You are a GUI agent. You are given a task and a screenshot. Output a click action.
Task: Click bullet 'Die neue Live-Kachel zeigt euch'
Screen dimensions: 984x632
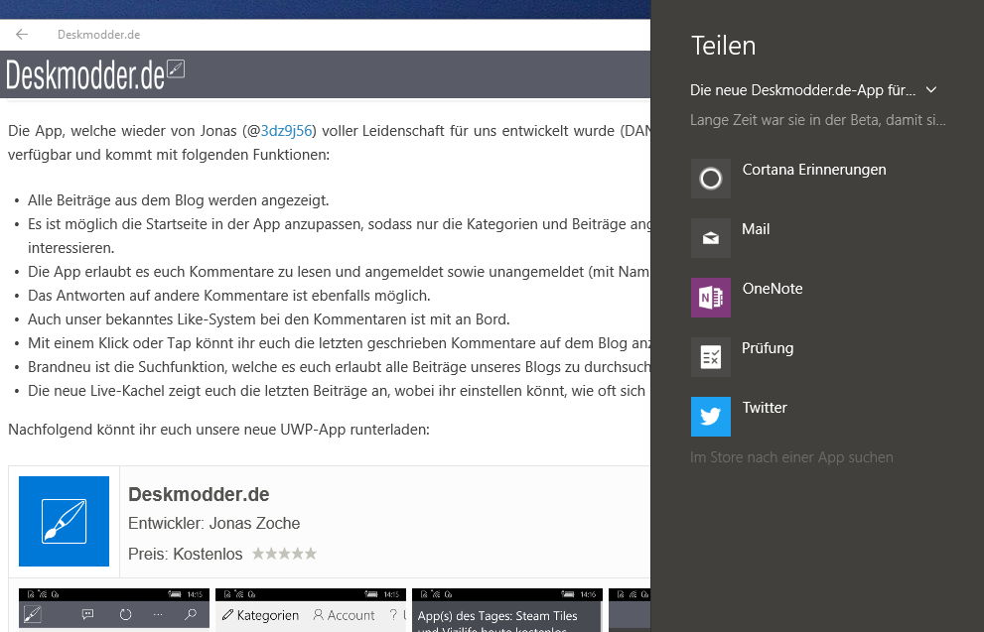coord(339,391)
